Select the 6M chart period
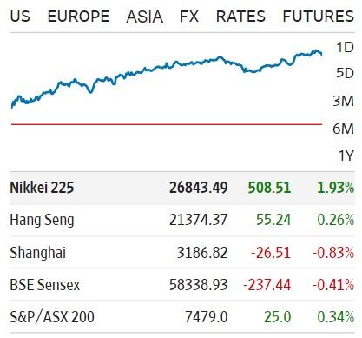 (x=344, y=129)
